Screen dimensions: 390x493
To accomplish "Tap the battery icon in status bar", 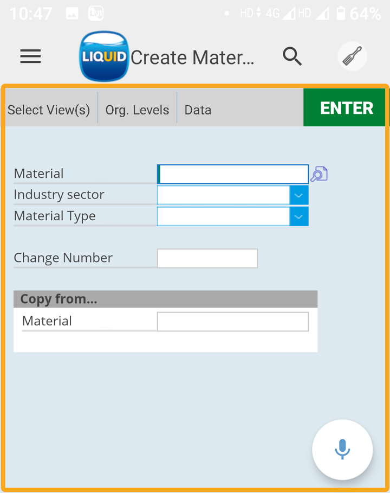I will 340,14.
